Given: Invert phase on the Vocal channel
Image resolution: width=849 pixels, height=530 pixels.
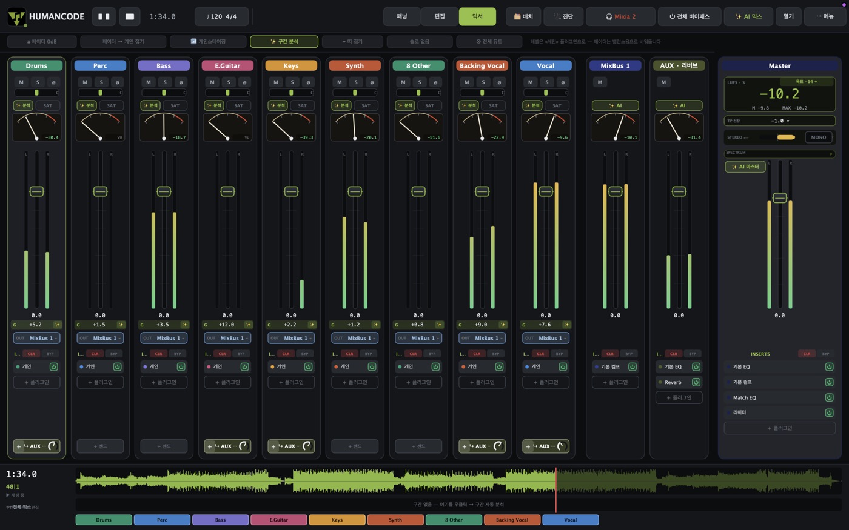Looking at the screenshot, I should (x=563, y=82).
